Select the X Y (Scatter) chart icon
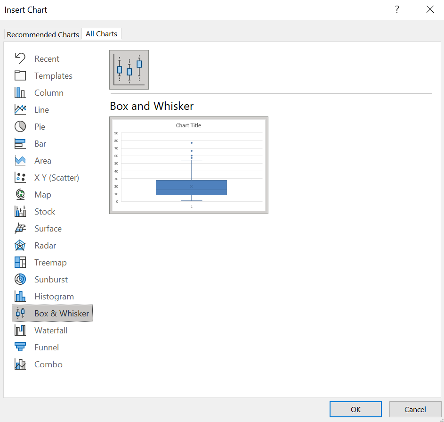 pyautogui.click(x=20, y=177)
